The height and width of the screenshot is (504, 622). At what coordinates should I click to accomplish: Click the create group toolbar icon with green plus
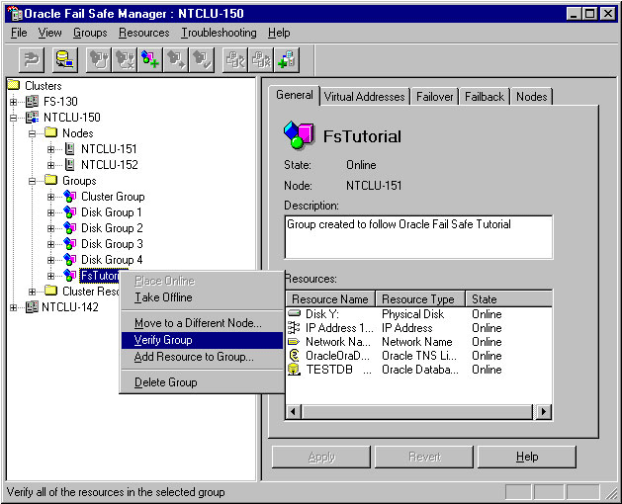click(150, 60)
